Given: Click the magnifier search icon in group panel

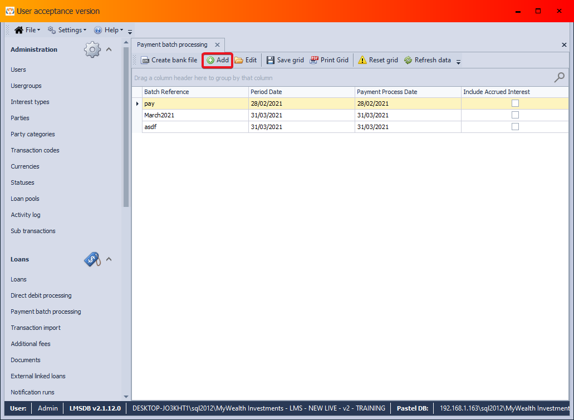Looking at the screenshot, I should (559, 78).
